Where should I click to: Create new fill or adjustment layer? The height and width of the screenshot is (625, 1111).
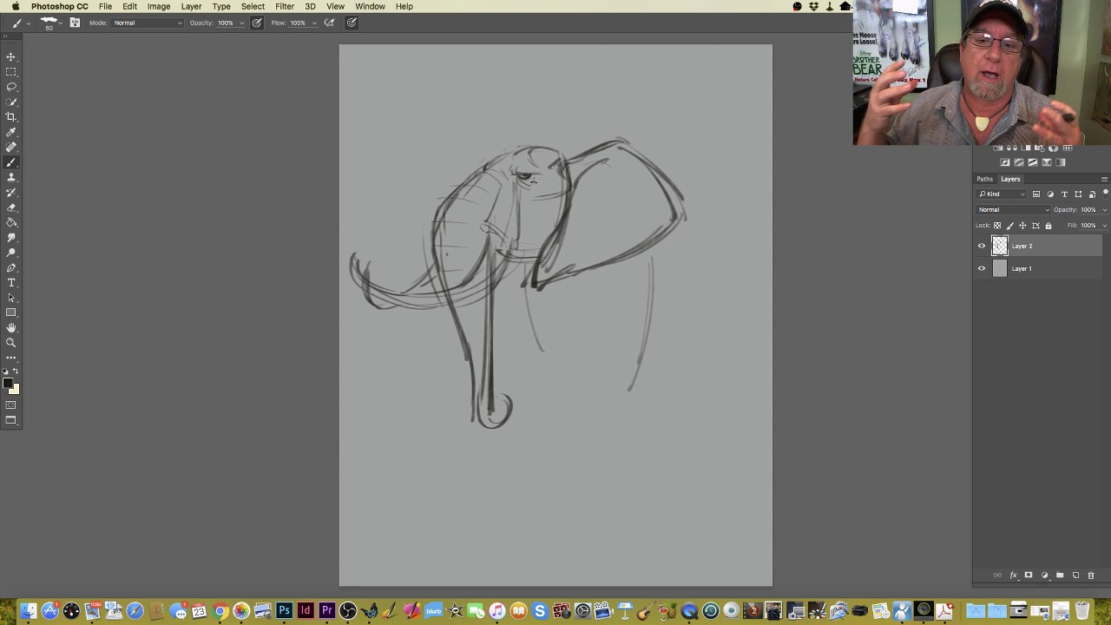tap(1044, 576)
